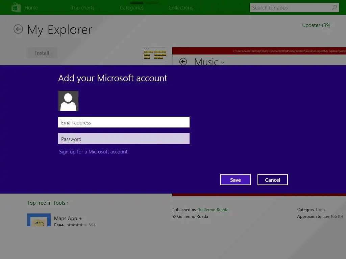Open Collections menu item
This screenshot has height=259, width=346.
coord(181,8)
